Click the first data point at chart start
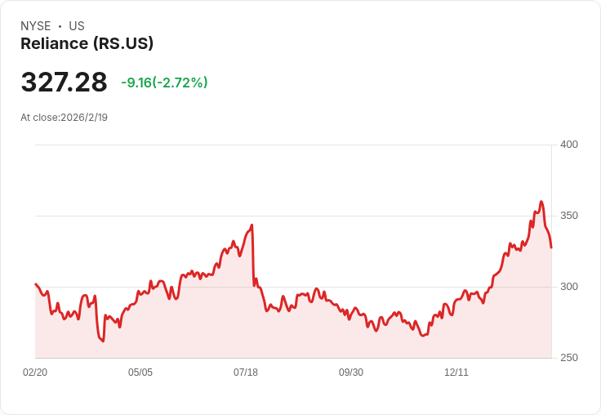 pos(36,284)
